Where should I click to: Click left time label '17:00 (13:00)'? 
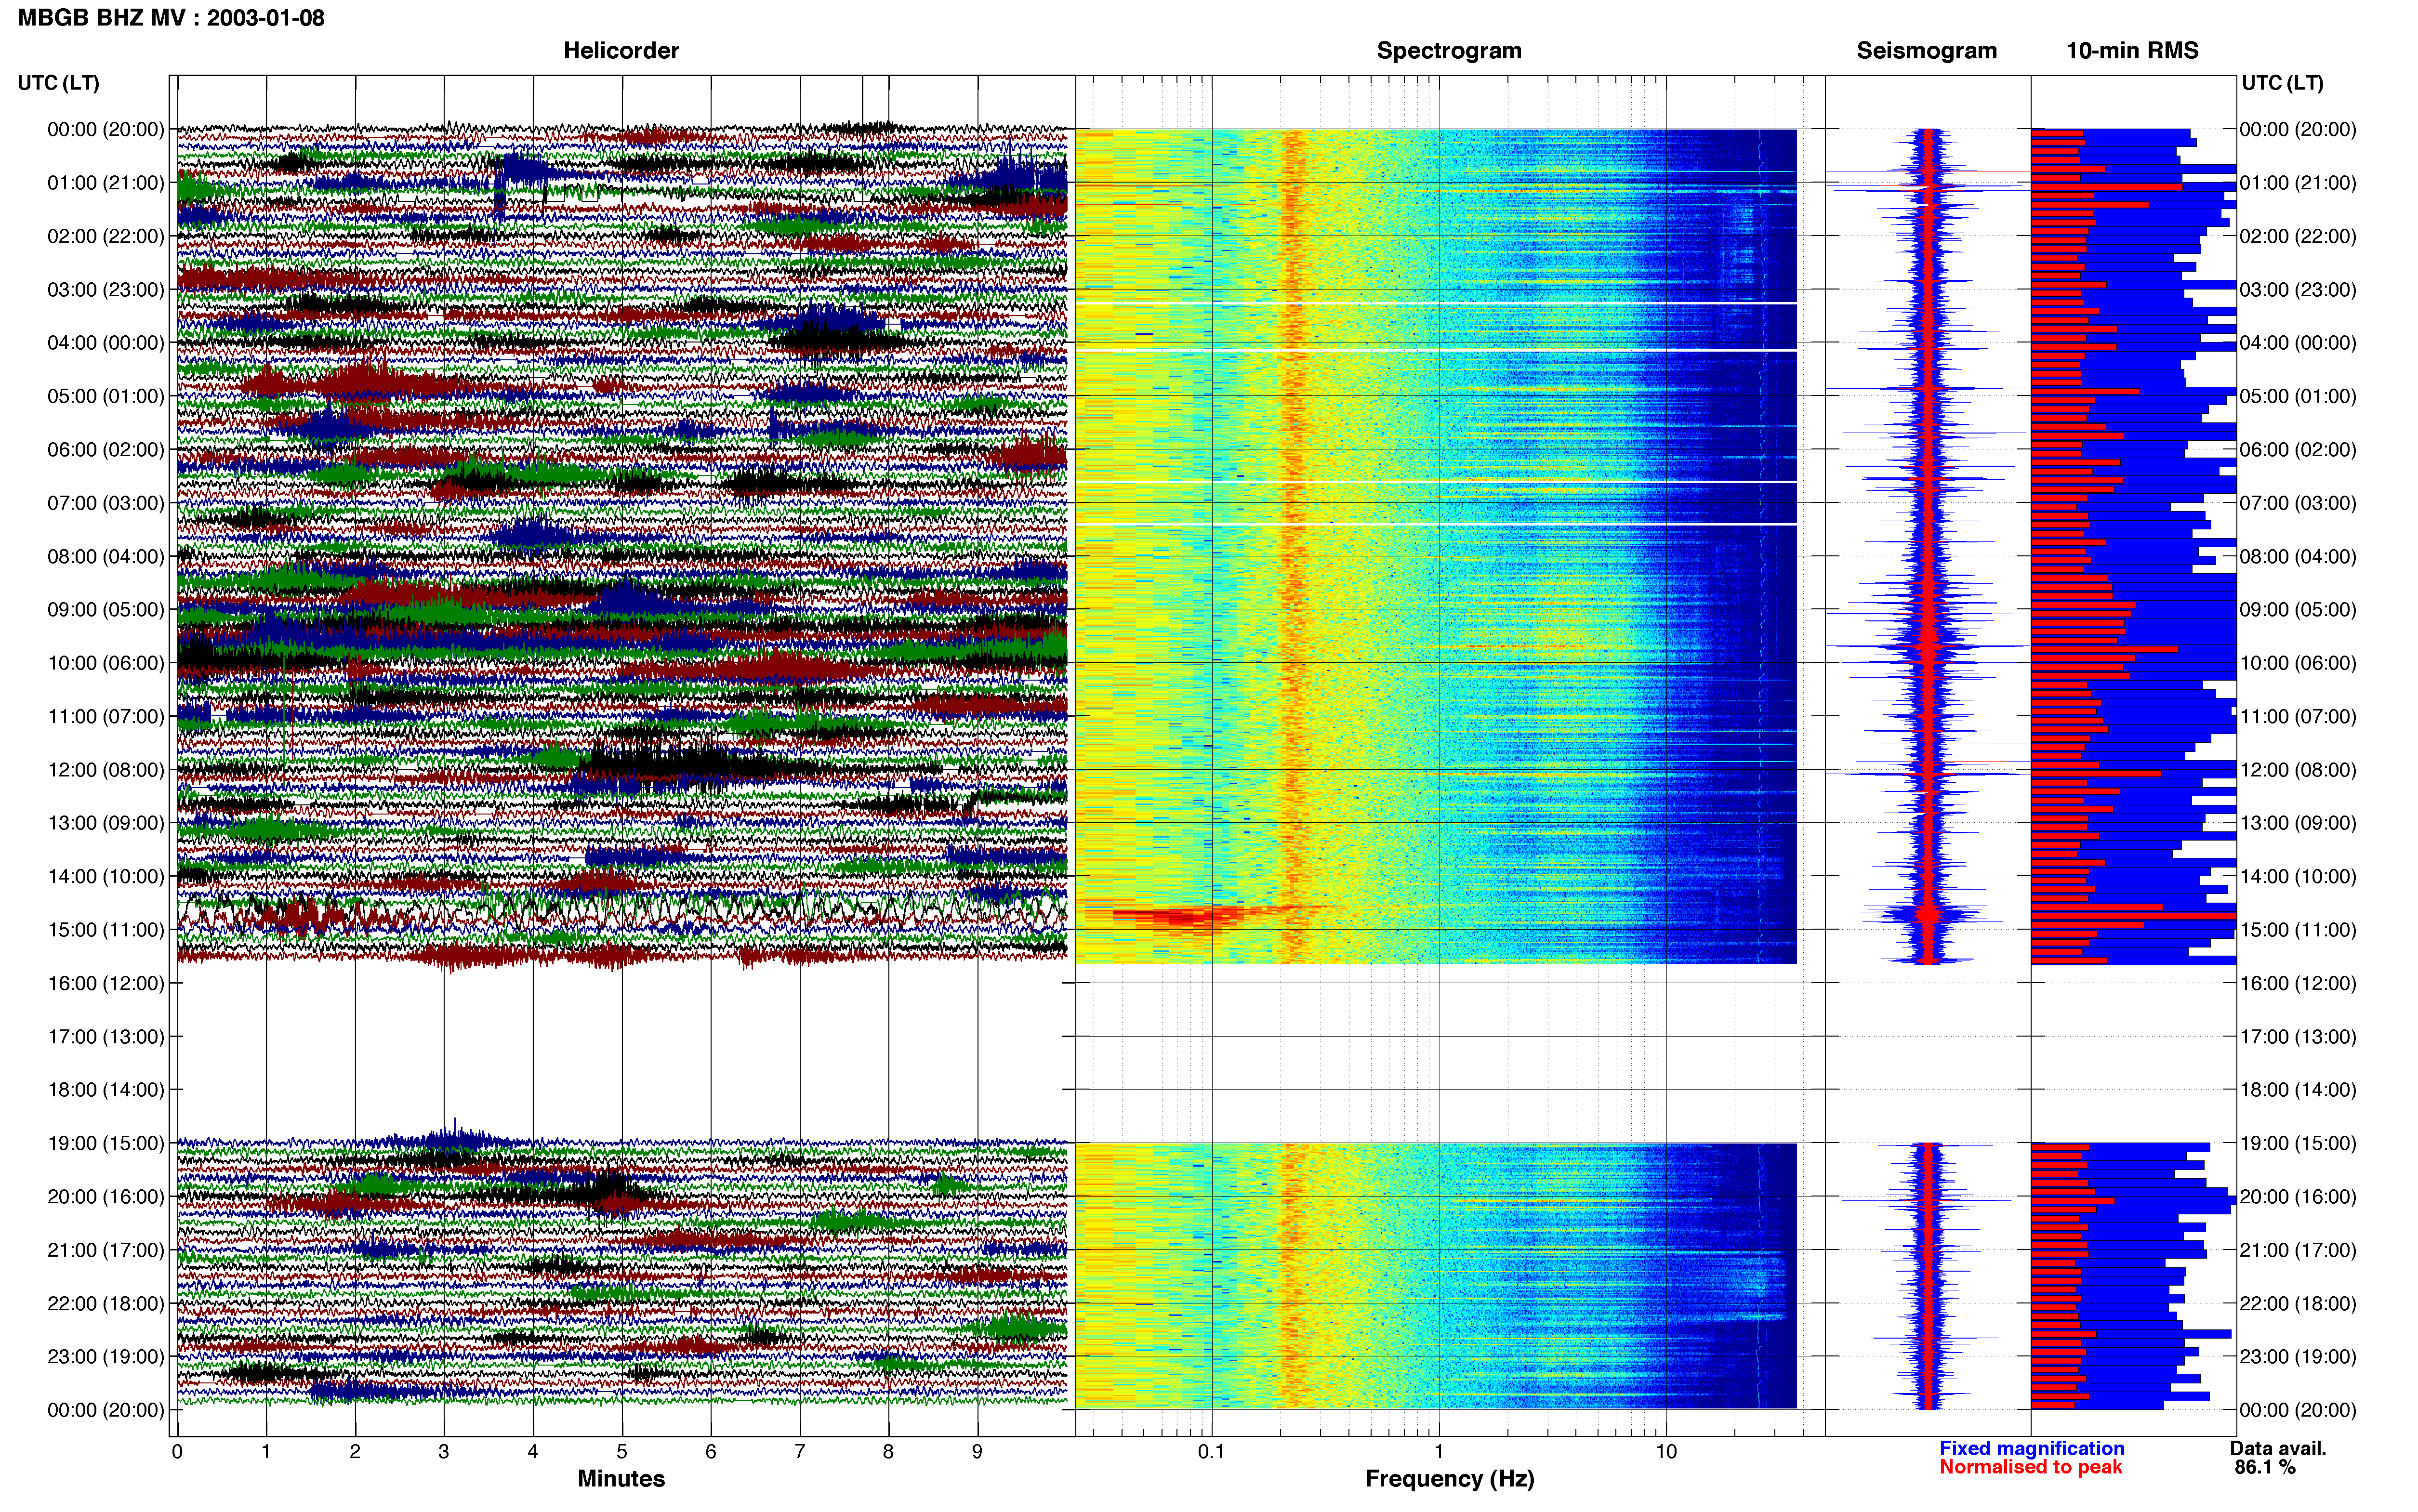(106, 1036)
